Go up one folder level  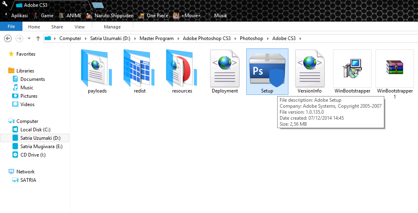pyautogui.click(x=38, y=38)
